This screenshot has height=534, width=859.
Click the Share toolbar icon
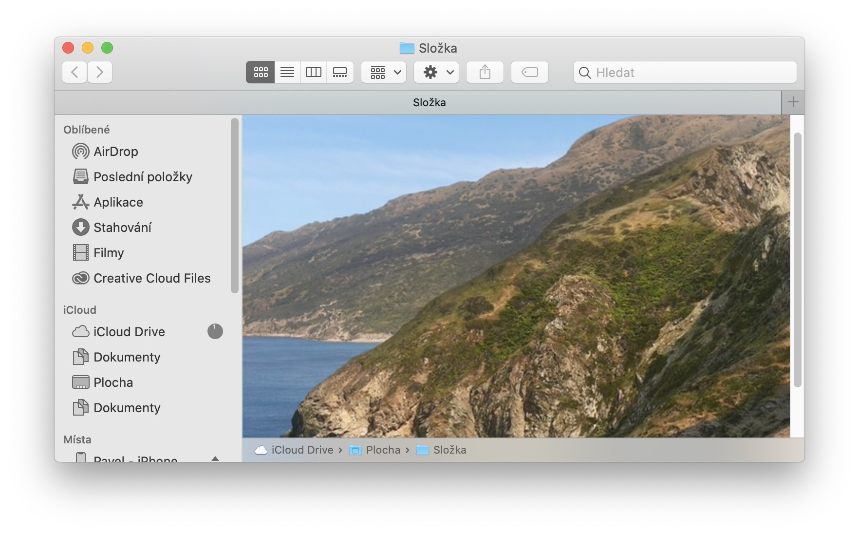coord(485,72)
